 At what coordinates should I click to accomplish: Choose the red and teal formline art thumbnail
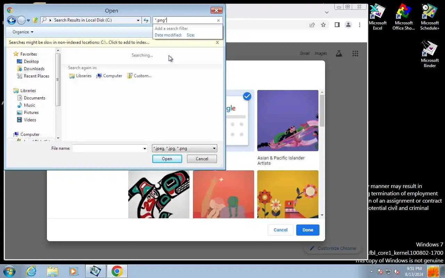pyautogui.click(x=159, y=194)
